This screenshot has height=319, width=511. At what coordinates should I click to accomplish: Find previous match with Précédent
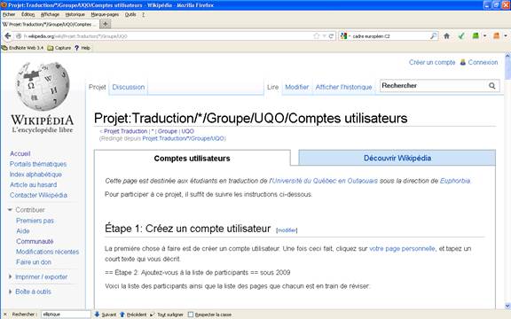point(133,315)
